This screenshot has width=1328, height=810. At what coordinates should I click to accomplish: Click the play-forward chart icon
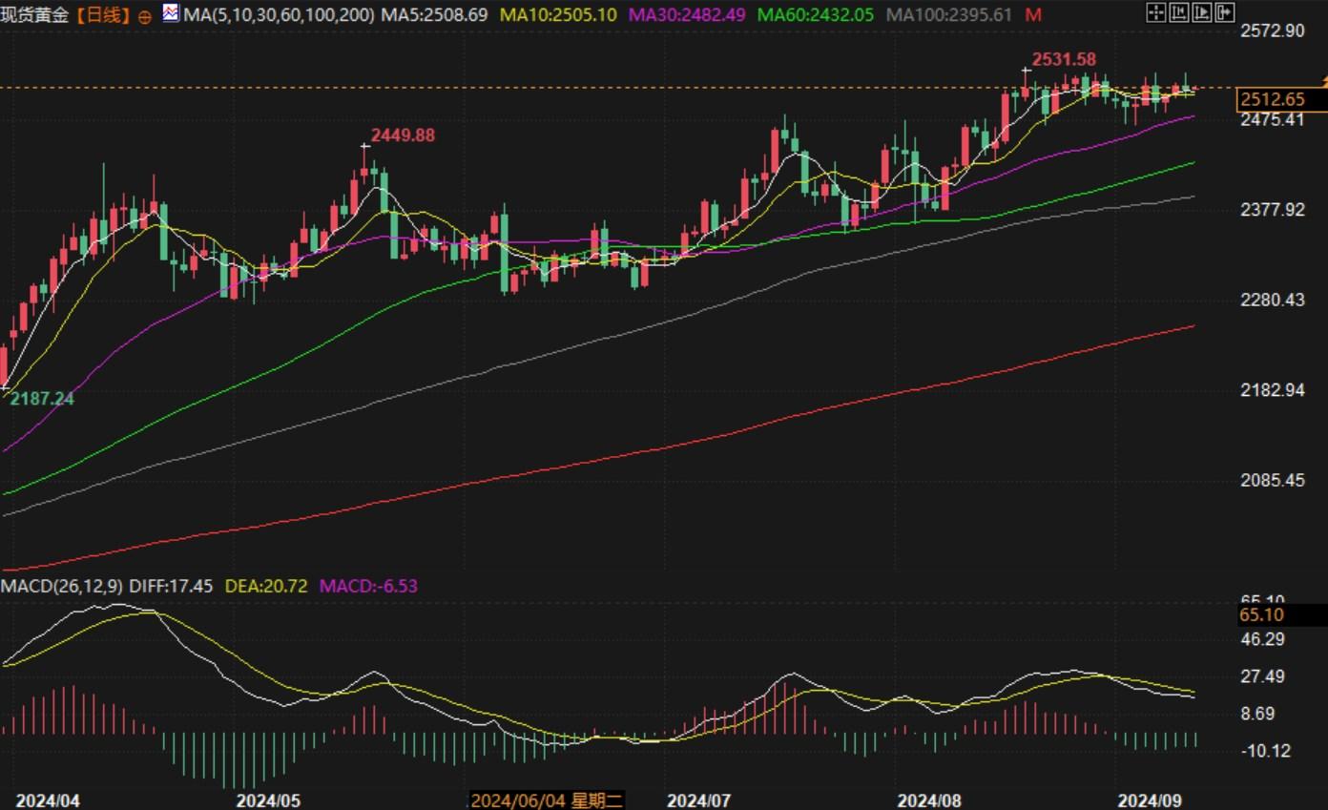(1202, 12)
